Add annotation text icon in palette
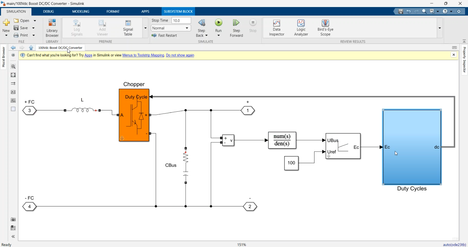The width and height of the screenshot is (468, 247). (x=13, y=92)
